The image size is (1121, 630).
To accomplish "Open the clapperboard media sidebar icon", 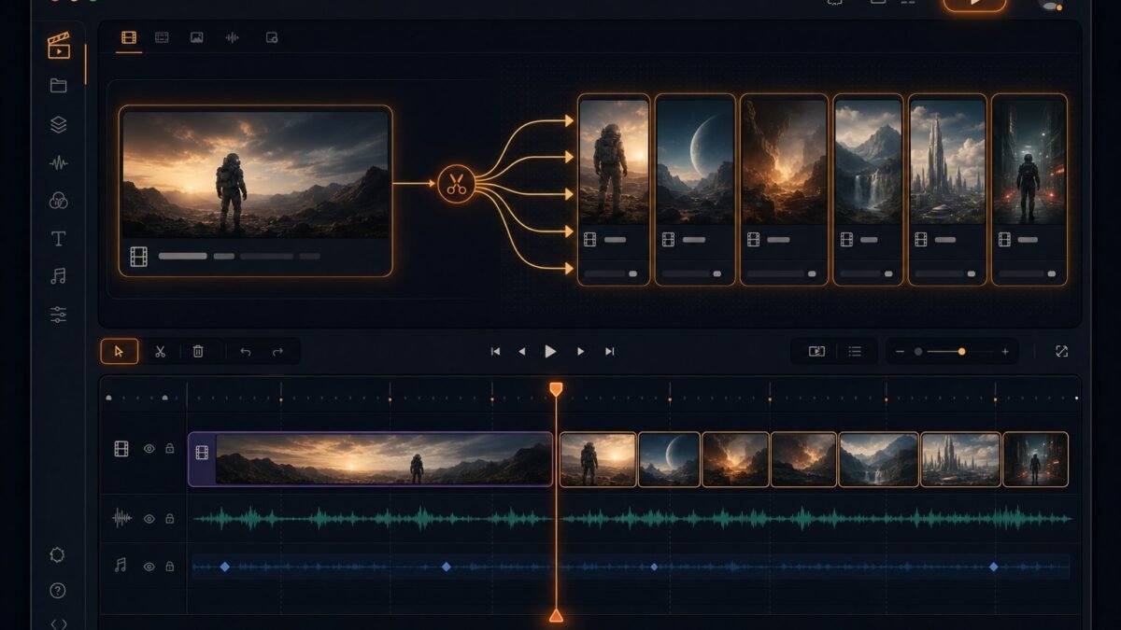I will click(59, 46).
